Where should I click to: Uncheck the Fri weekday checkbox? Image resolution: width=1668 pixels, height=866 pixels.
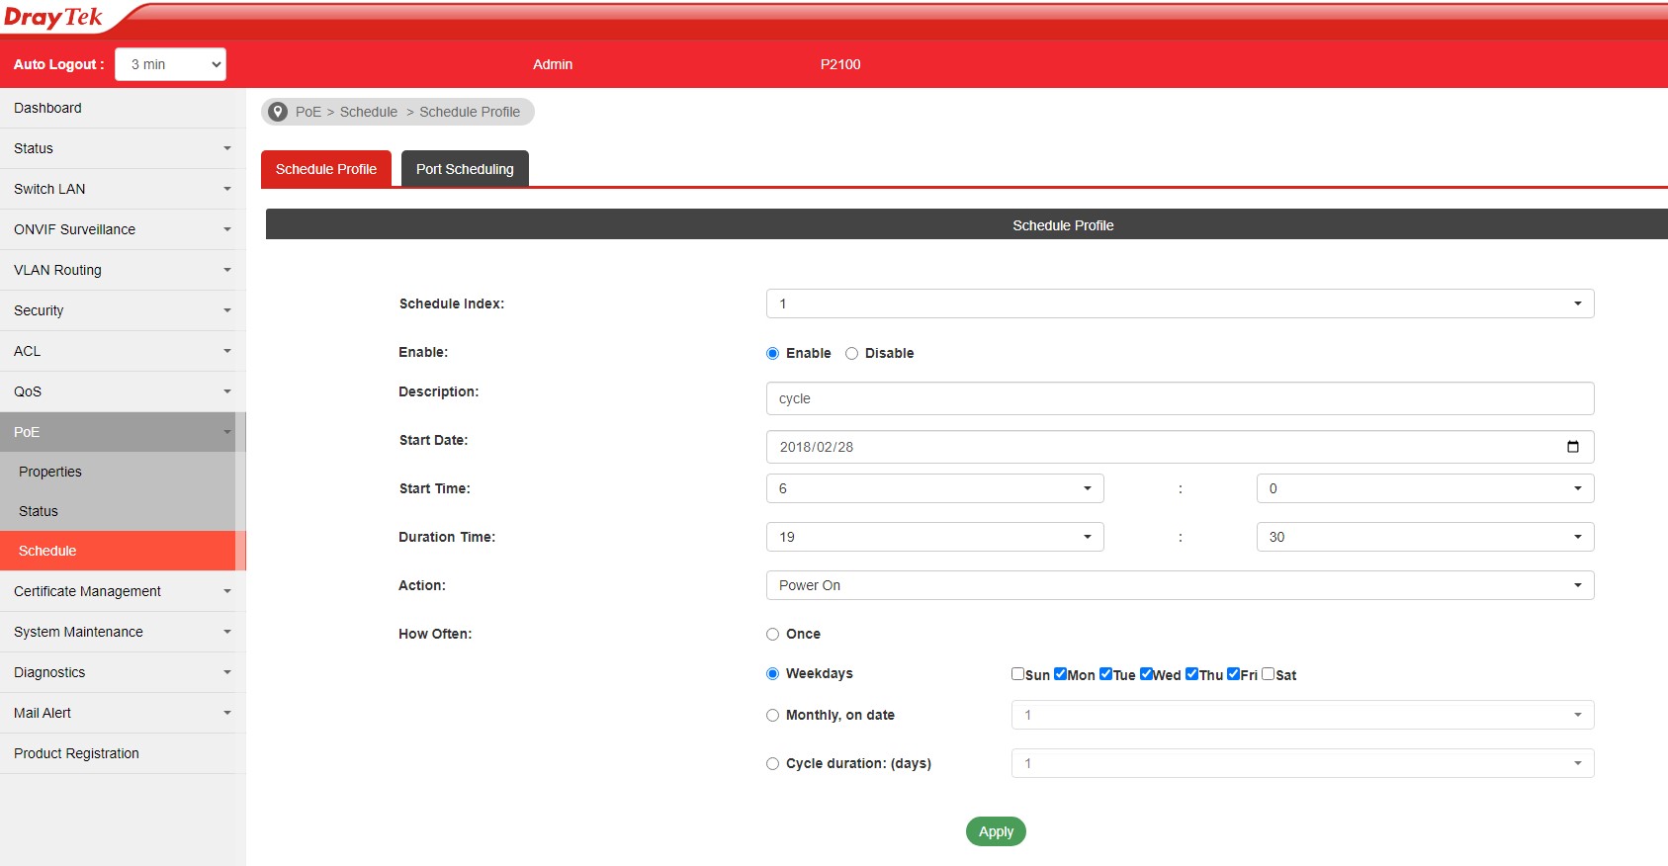[1233, 674]
